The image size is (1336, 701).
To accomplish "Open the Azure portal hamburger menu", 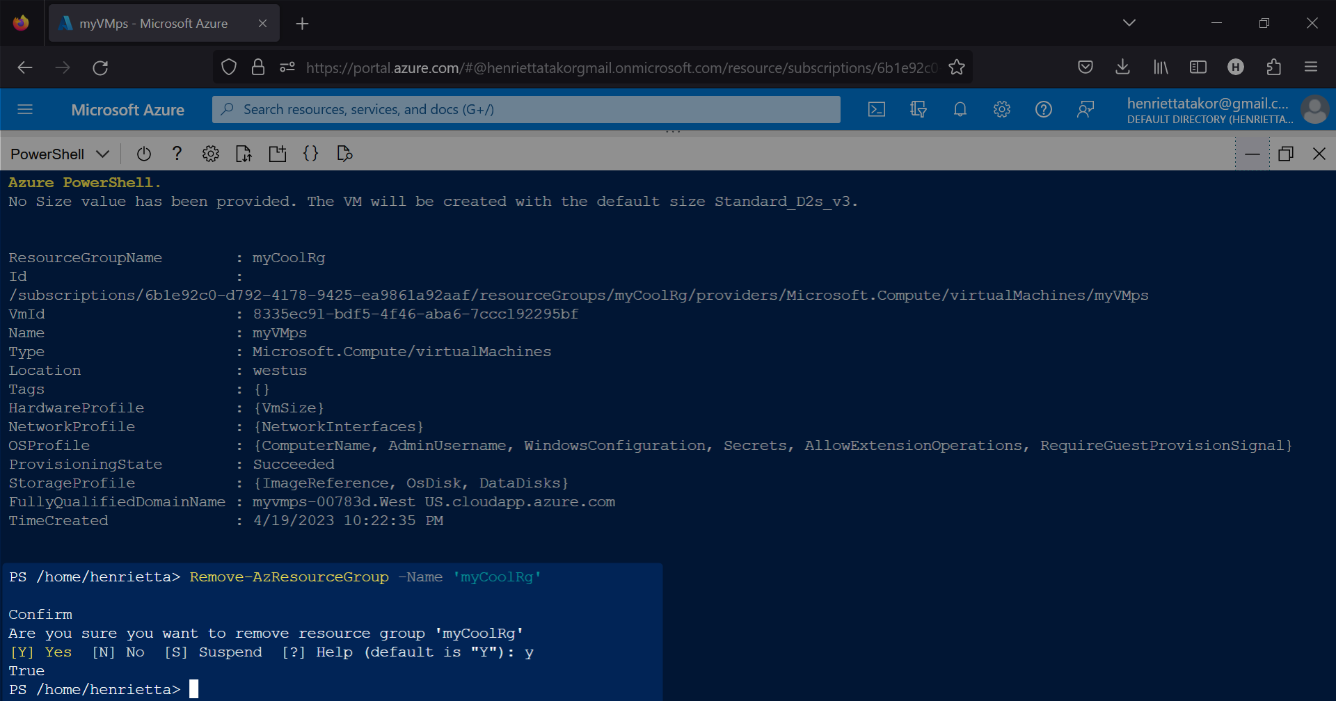I will (25, 109).
